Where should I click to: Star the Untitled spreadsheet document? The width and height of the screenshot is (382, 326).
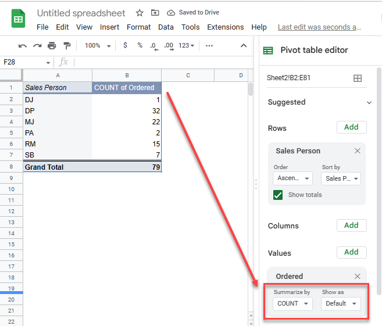tap(139, 13)
